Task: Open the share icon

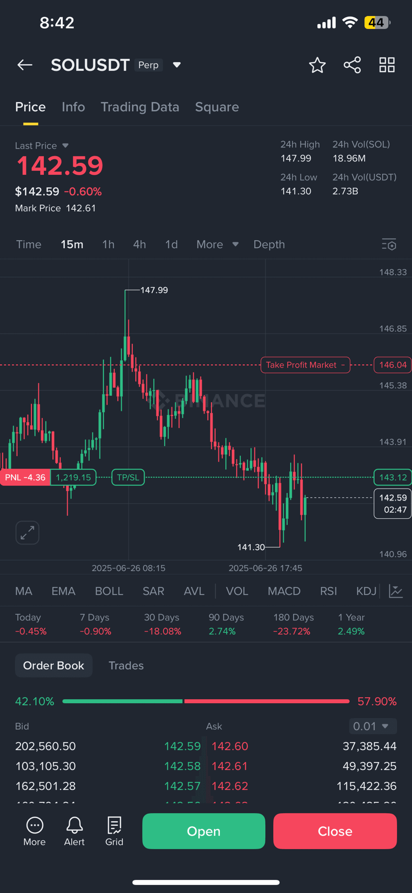Action: coord(352,65)
